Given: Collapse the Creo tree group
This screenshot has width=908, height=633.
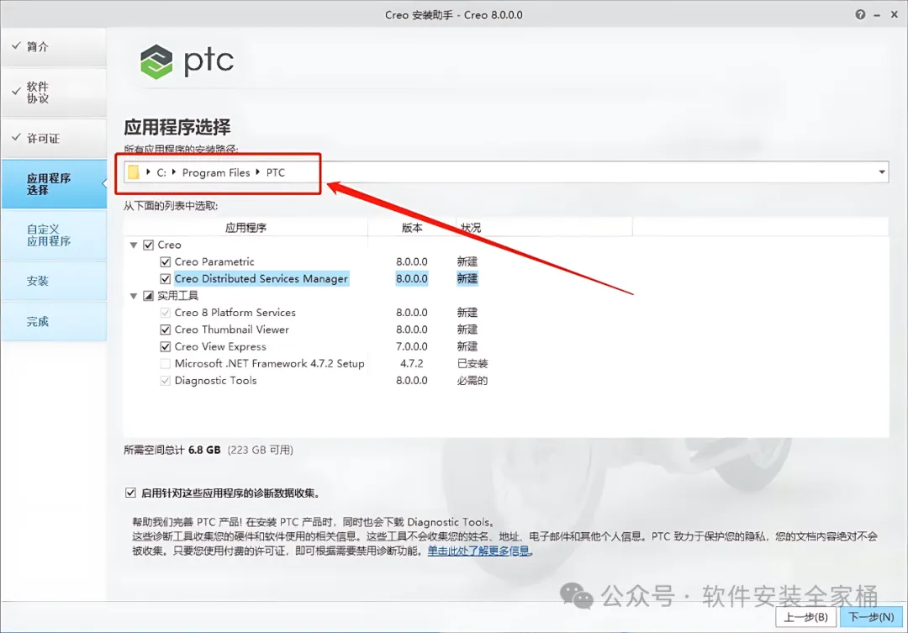Looking at the screenshot, I should pos(134,245).
